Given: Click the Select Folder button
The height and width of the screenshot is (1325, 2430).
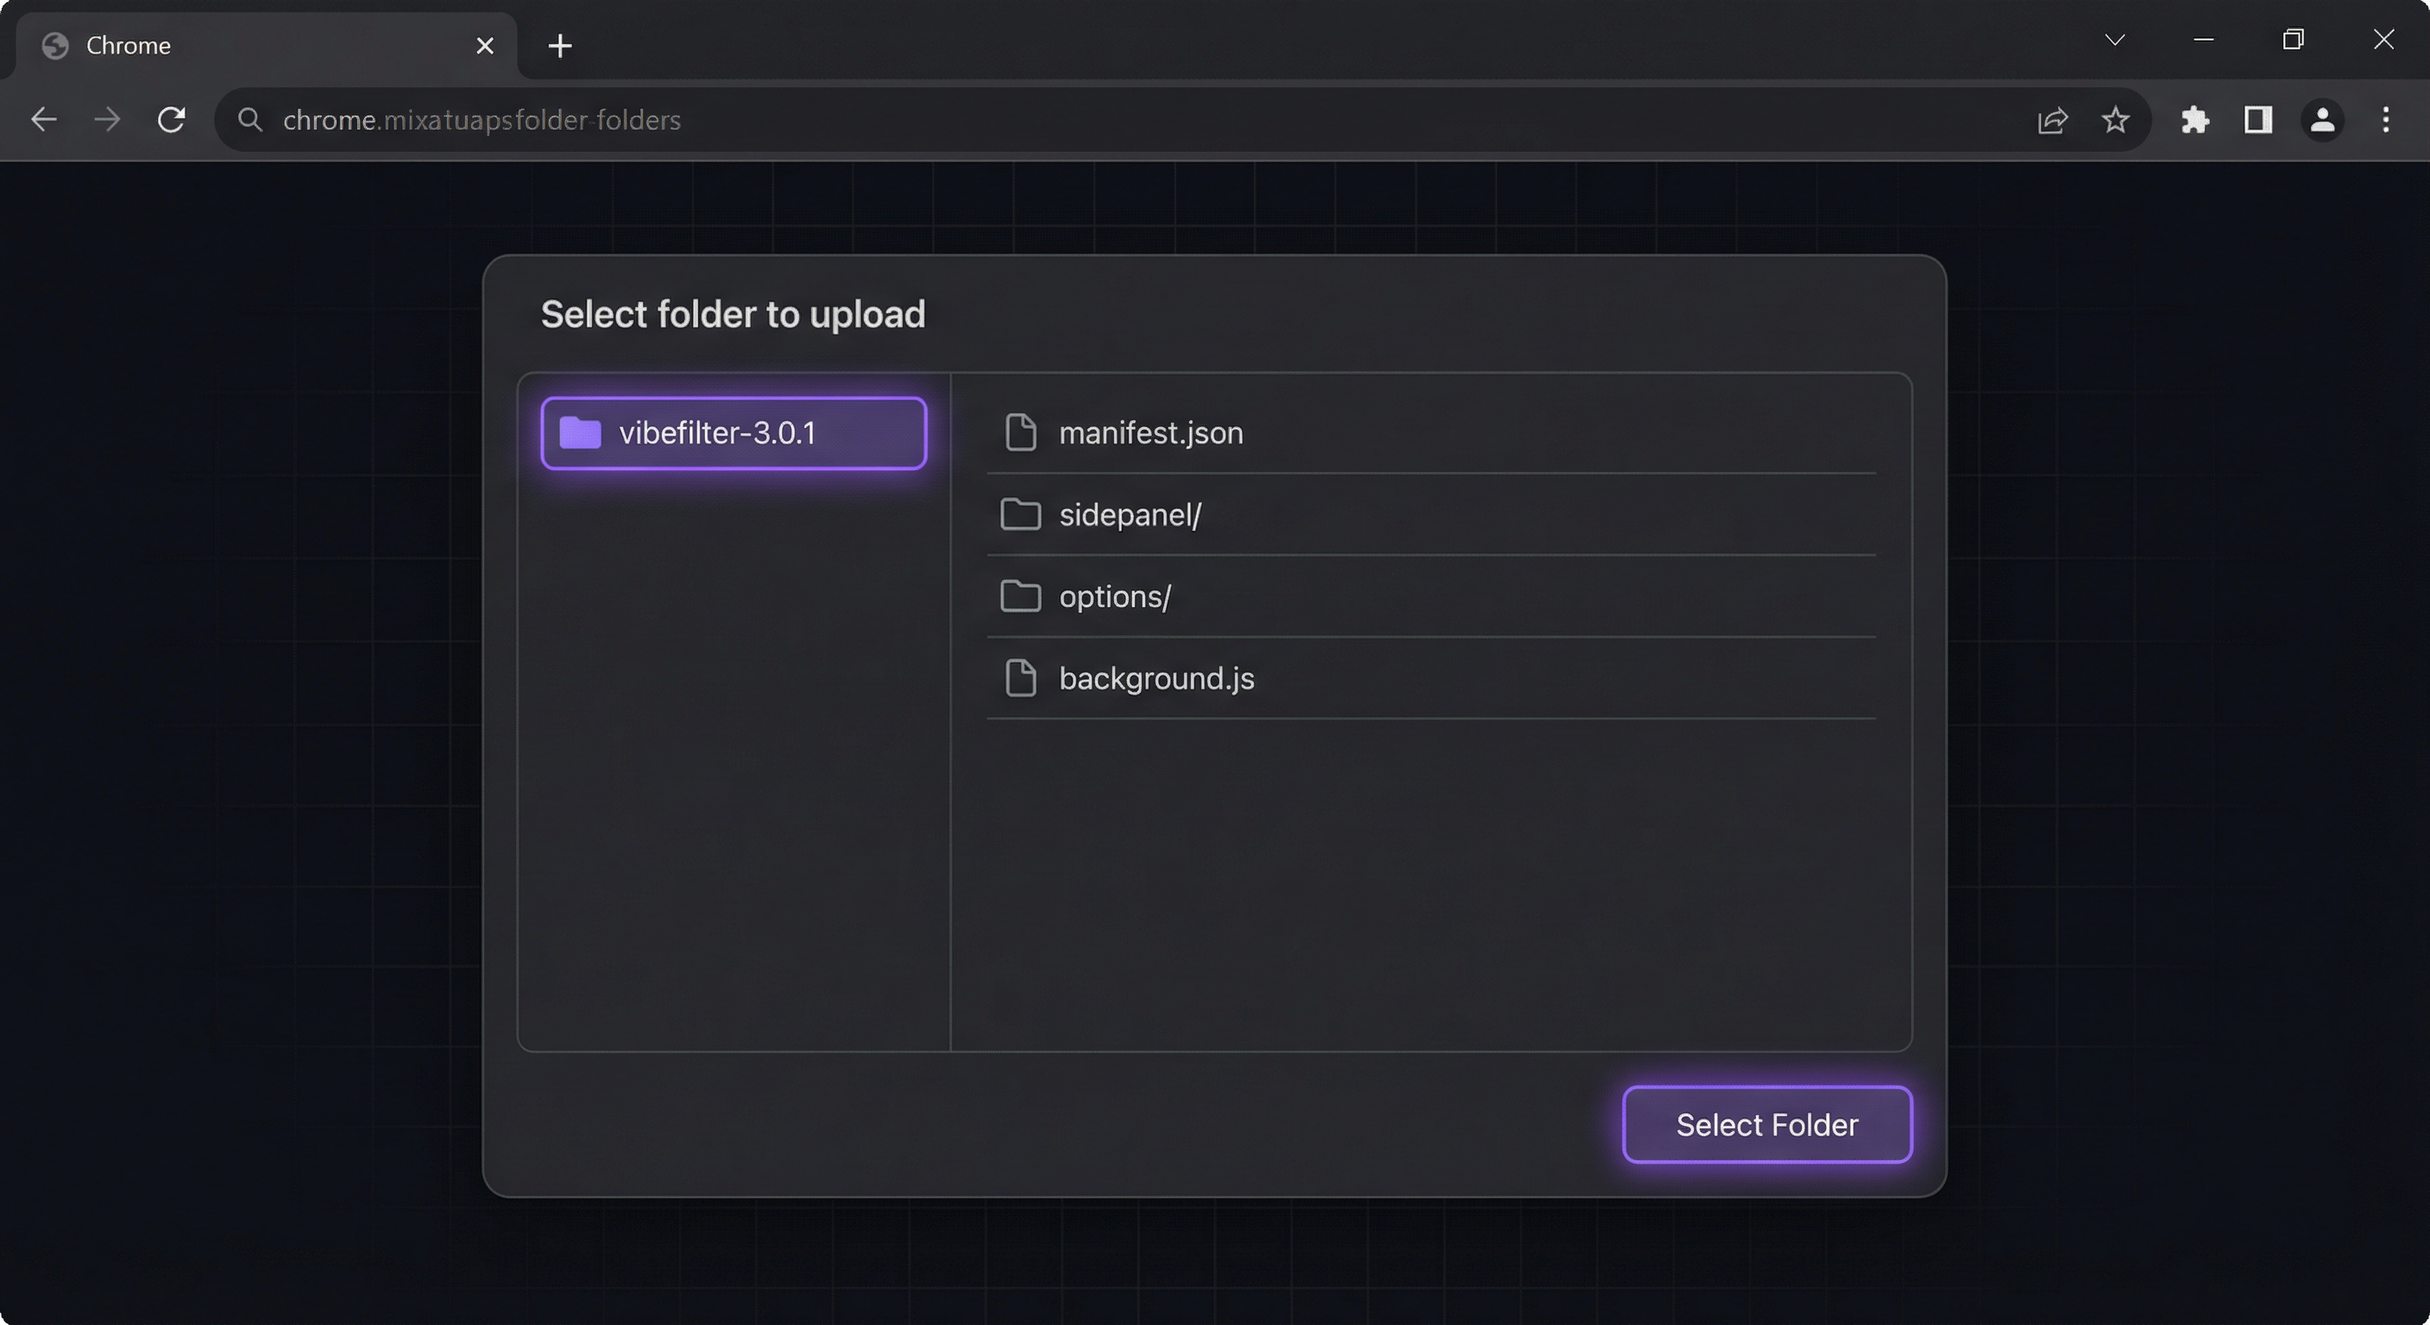Looking at the screenshot, I should 1766,1124.
